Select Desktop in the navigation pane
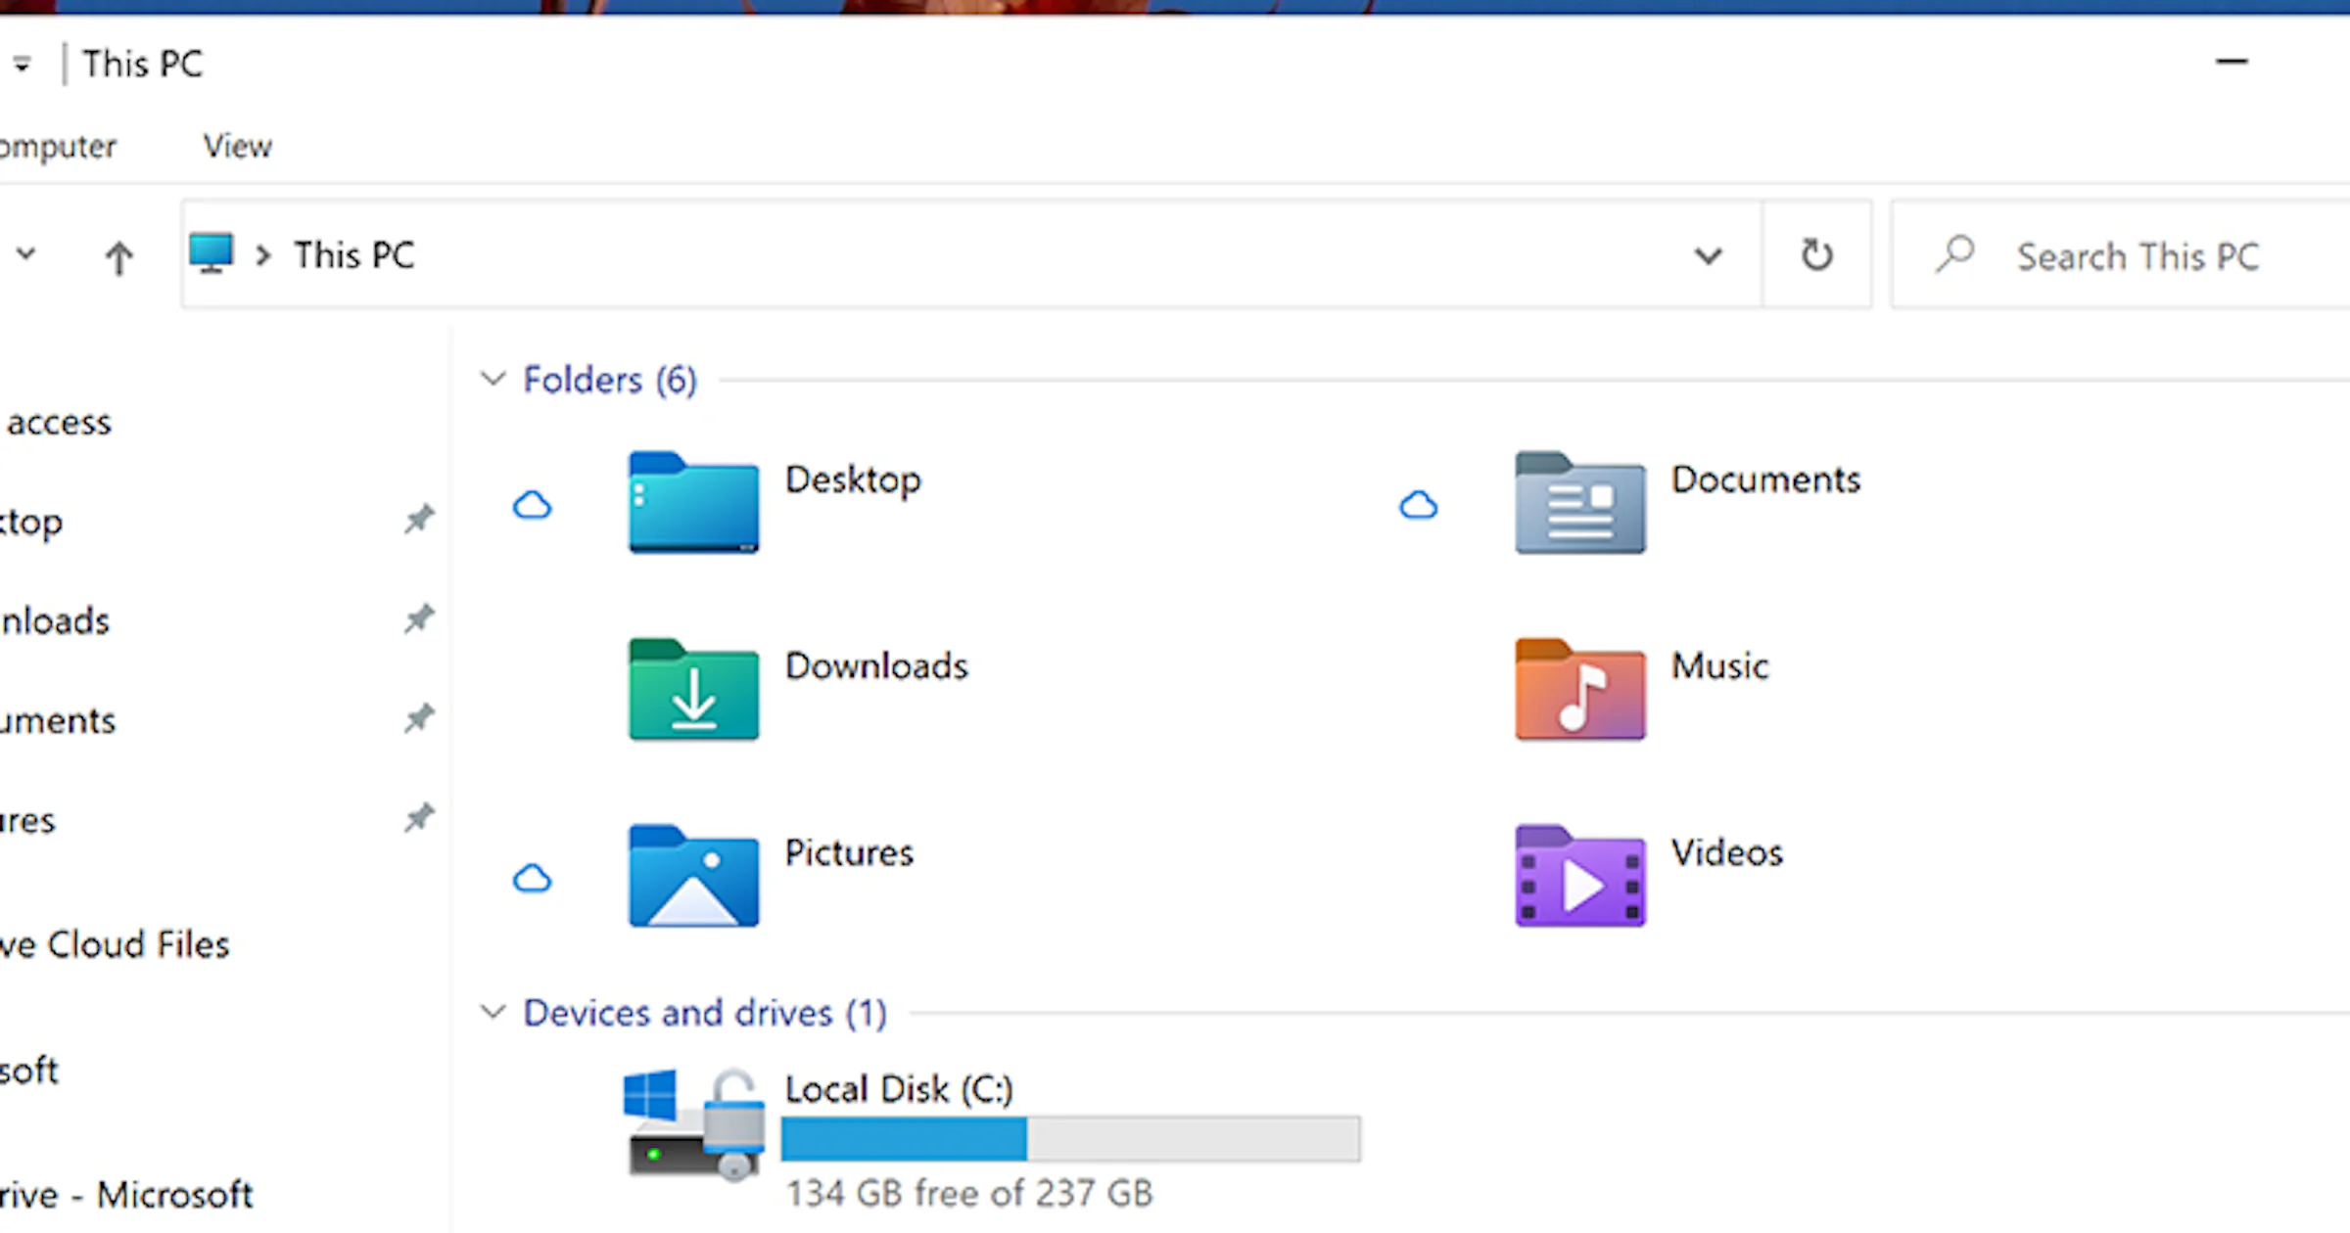Screen dimensions: 2350x1233 [31, 522]
